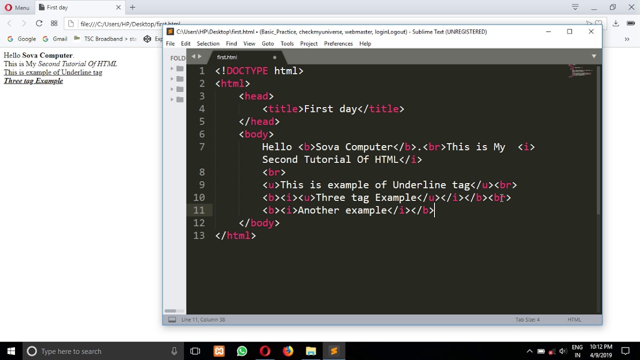Open Firefox from the taskbar
640x360 pixels.
288,351
